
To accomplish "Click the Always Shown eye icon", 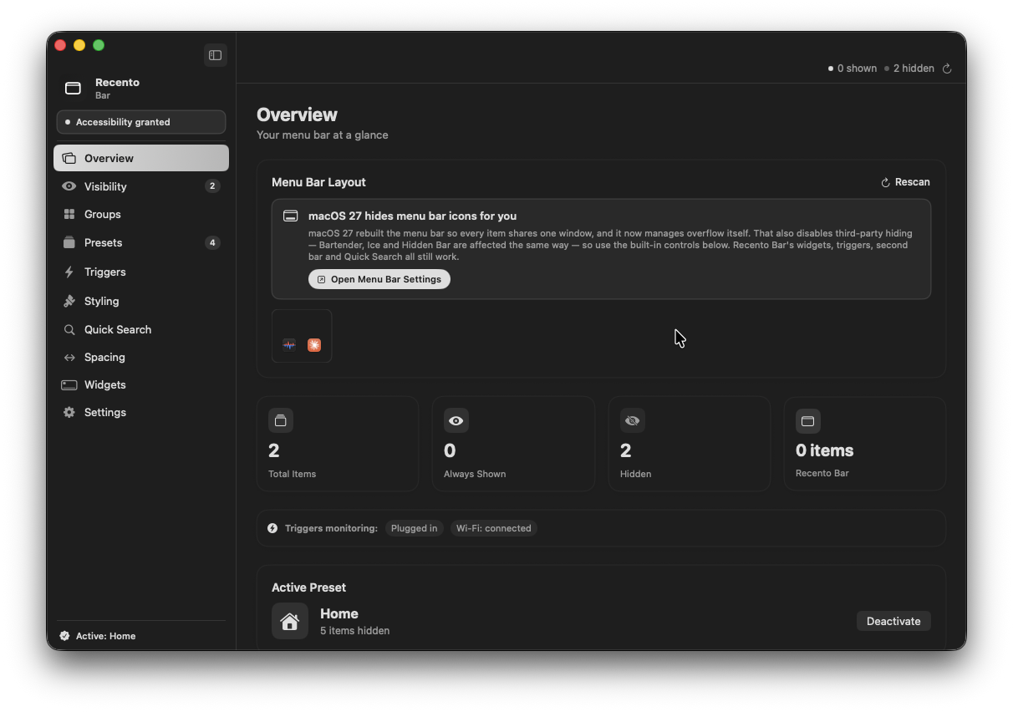I will 456,420.
